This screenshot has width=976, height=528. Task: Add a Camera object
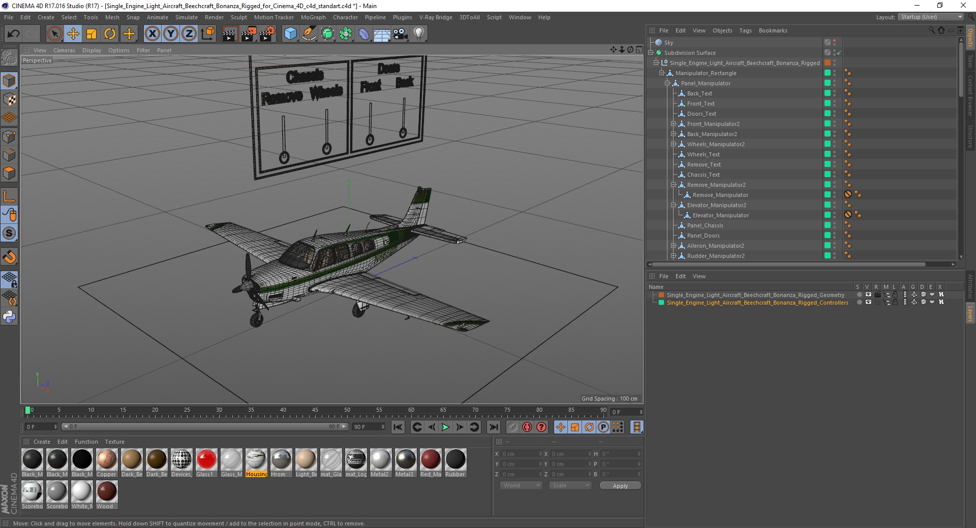tap(400, 34)
